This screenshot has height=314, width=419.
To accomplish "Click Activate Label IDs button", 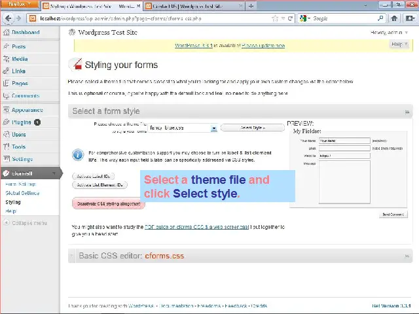I will click(93, 176).
